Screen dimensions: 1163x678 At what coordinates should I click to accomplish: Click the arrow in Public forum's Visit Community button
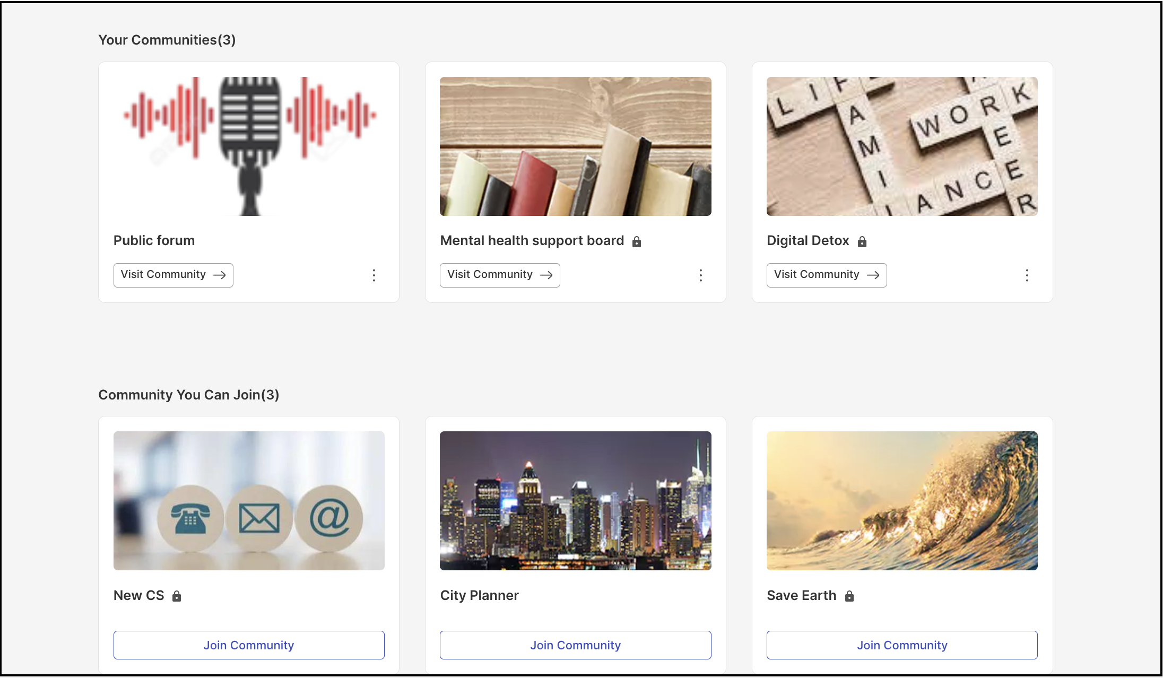[x=220, y=275]
